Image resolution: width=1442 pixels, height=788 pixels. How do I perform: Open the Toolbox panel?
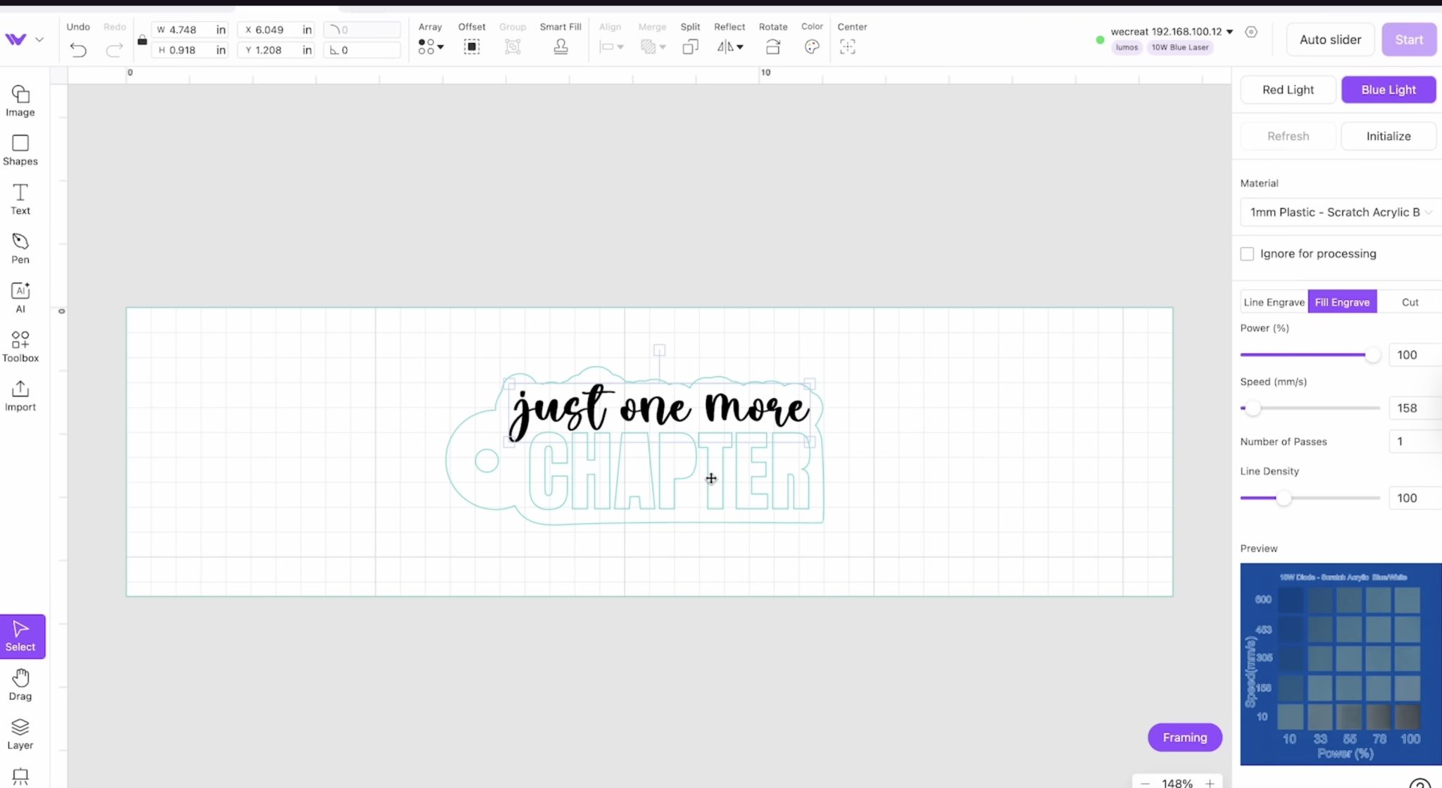click(20, 344)
